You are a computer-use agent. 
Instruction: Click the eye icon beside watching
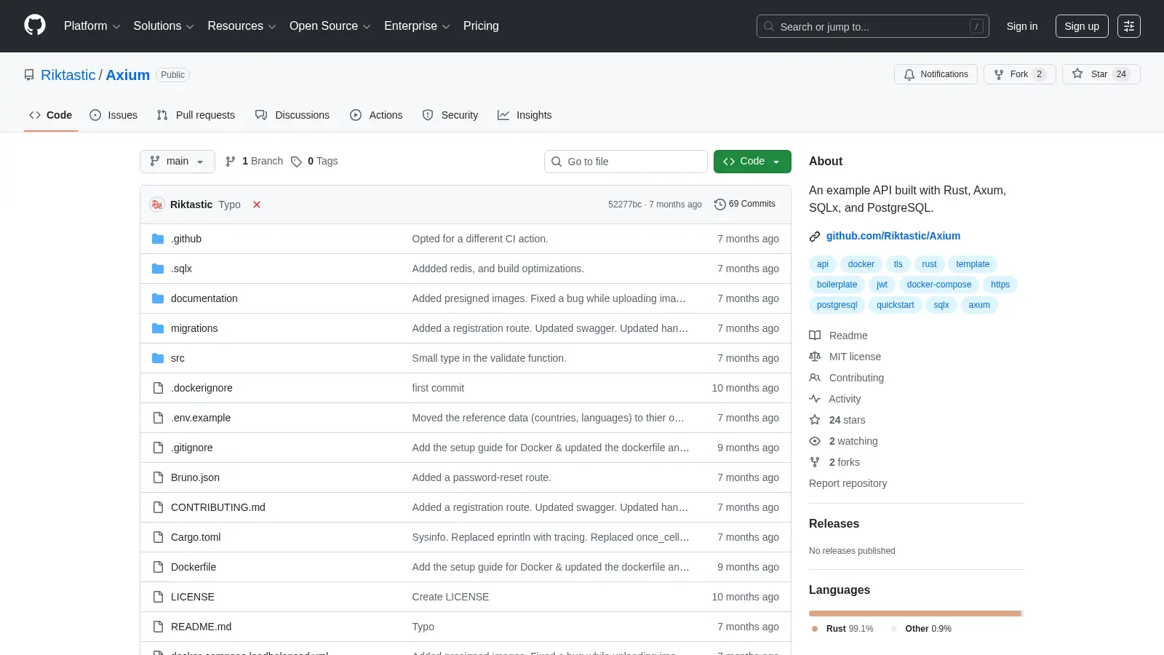(815, 441)
